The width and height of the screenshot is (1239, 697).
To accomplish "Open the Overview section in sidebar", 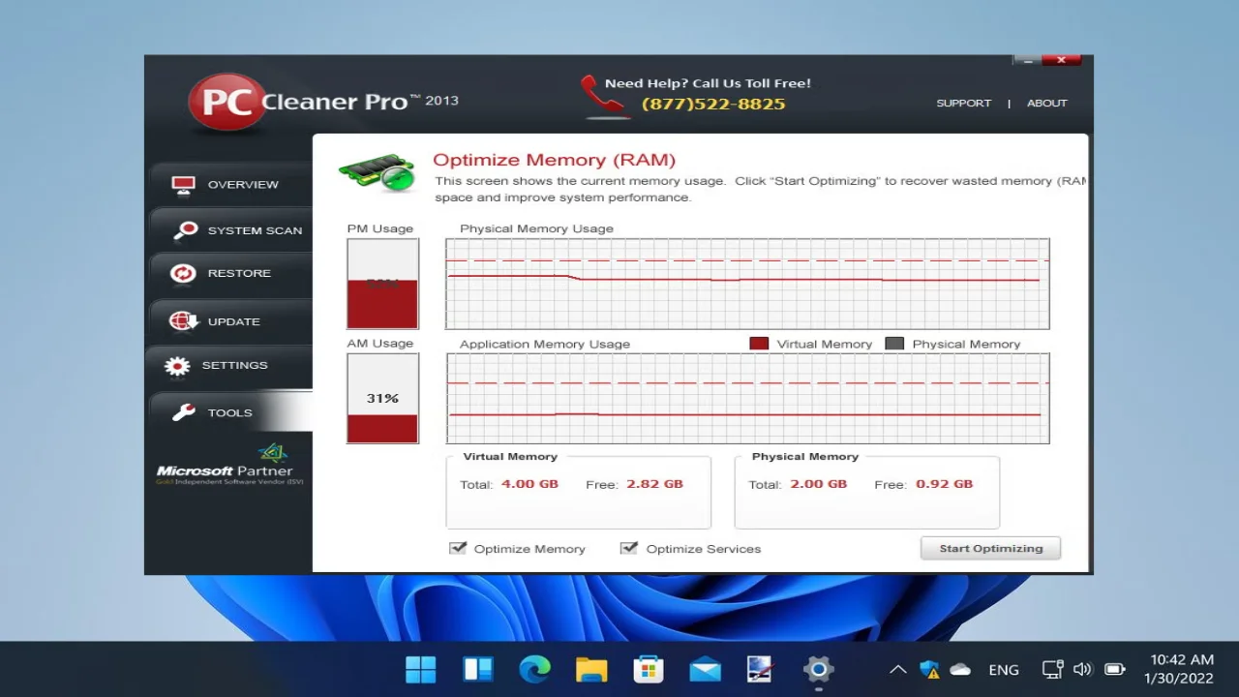I will coord(230,184).
